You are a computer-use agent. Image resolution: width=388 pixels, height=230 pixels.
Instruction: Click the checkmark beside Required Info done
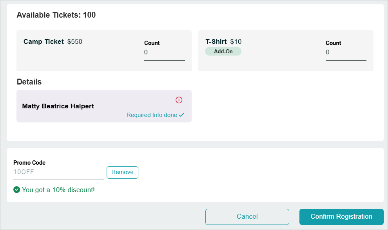[181, 115]
